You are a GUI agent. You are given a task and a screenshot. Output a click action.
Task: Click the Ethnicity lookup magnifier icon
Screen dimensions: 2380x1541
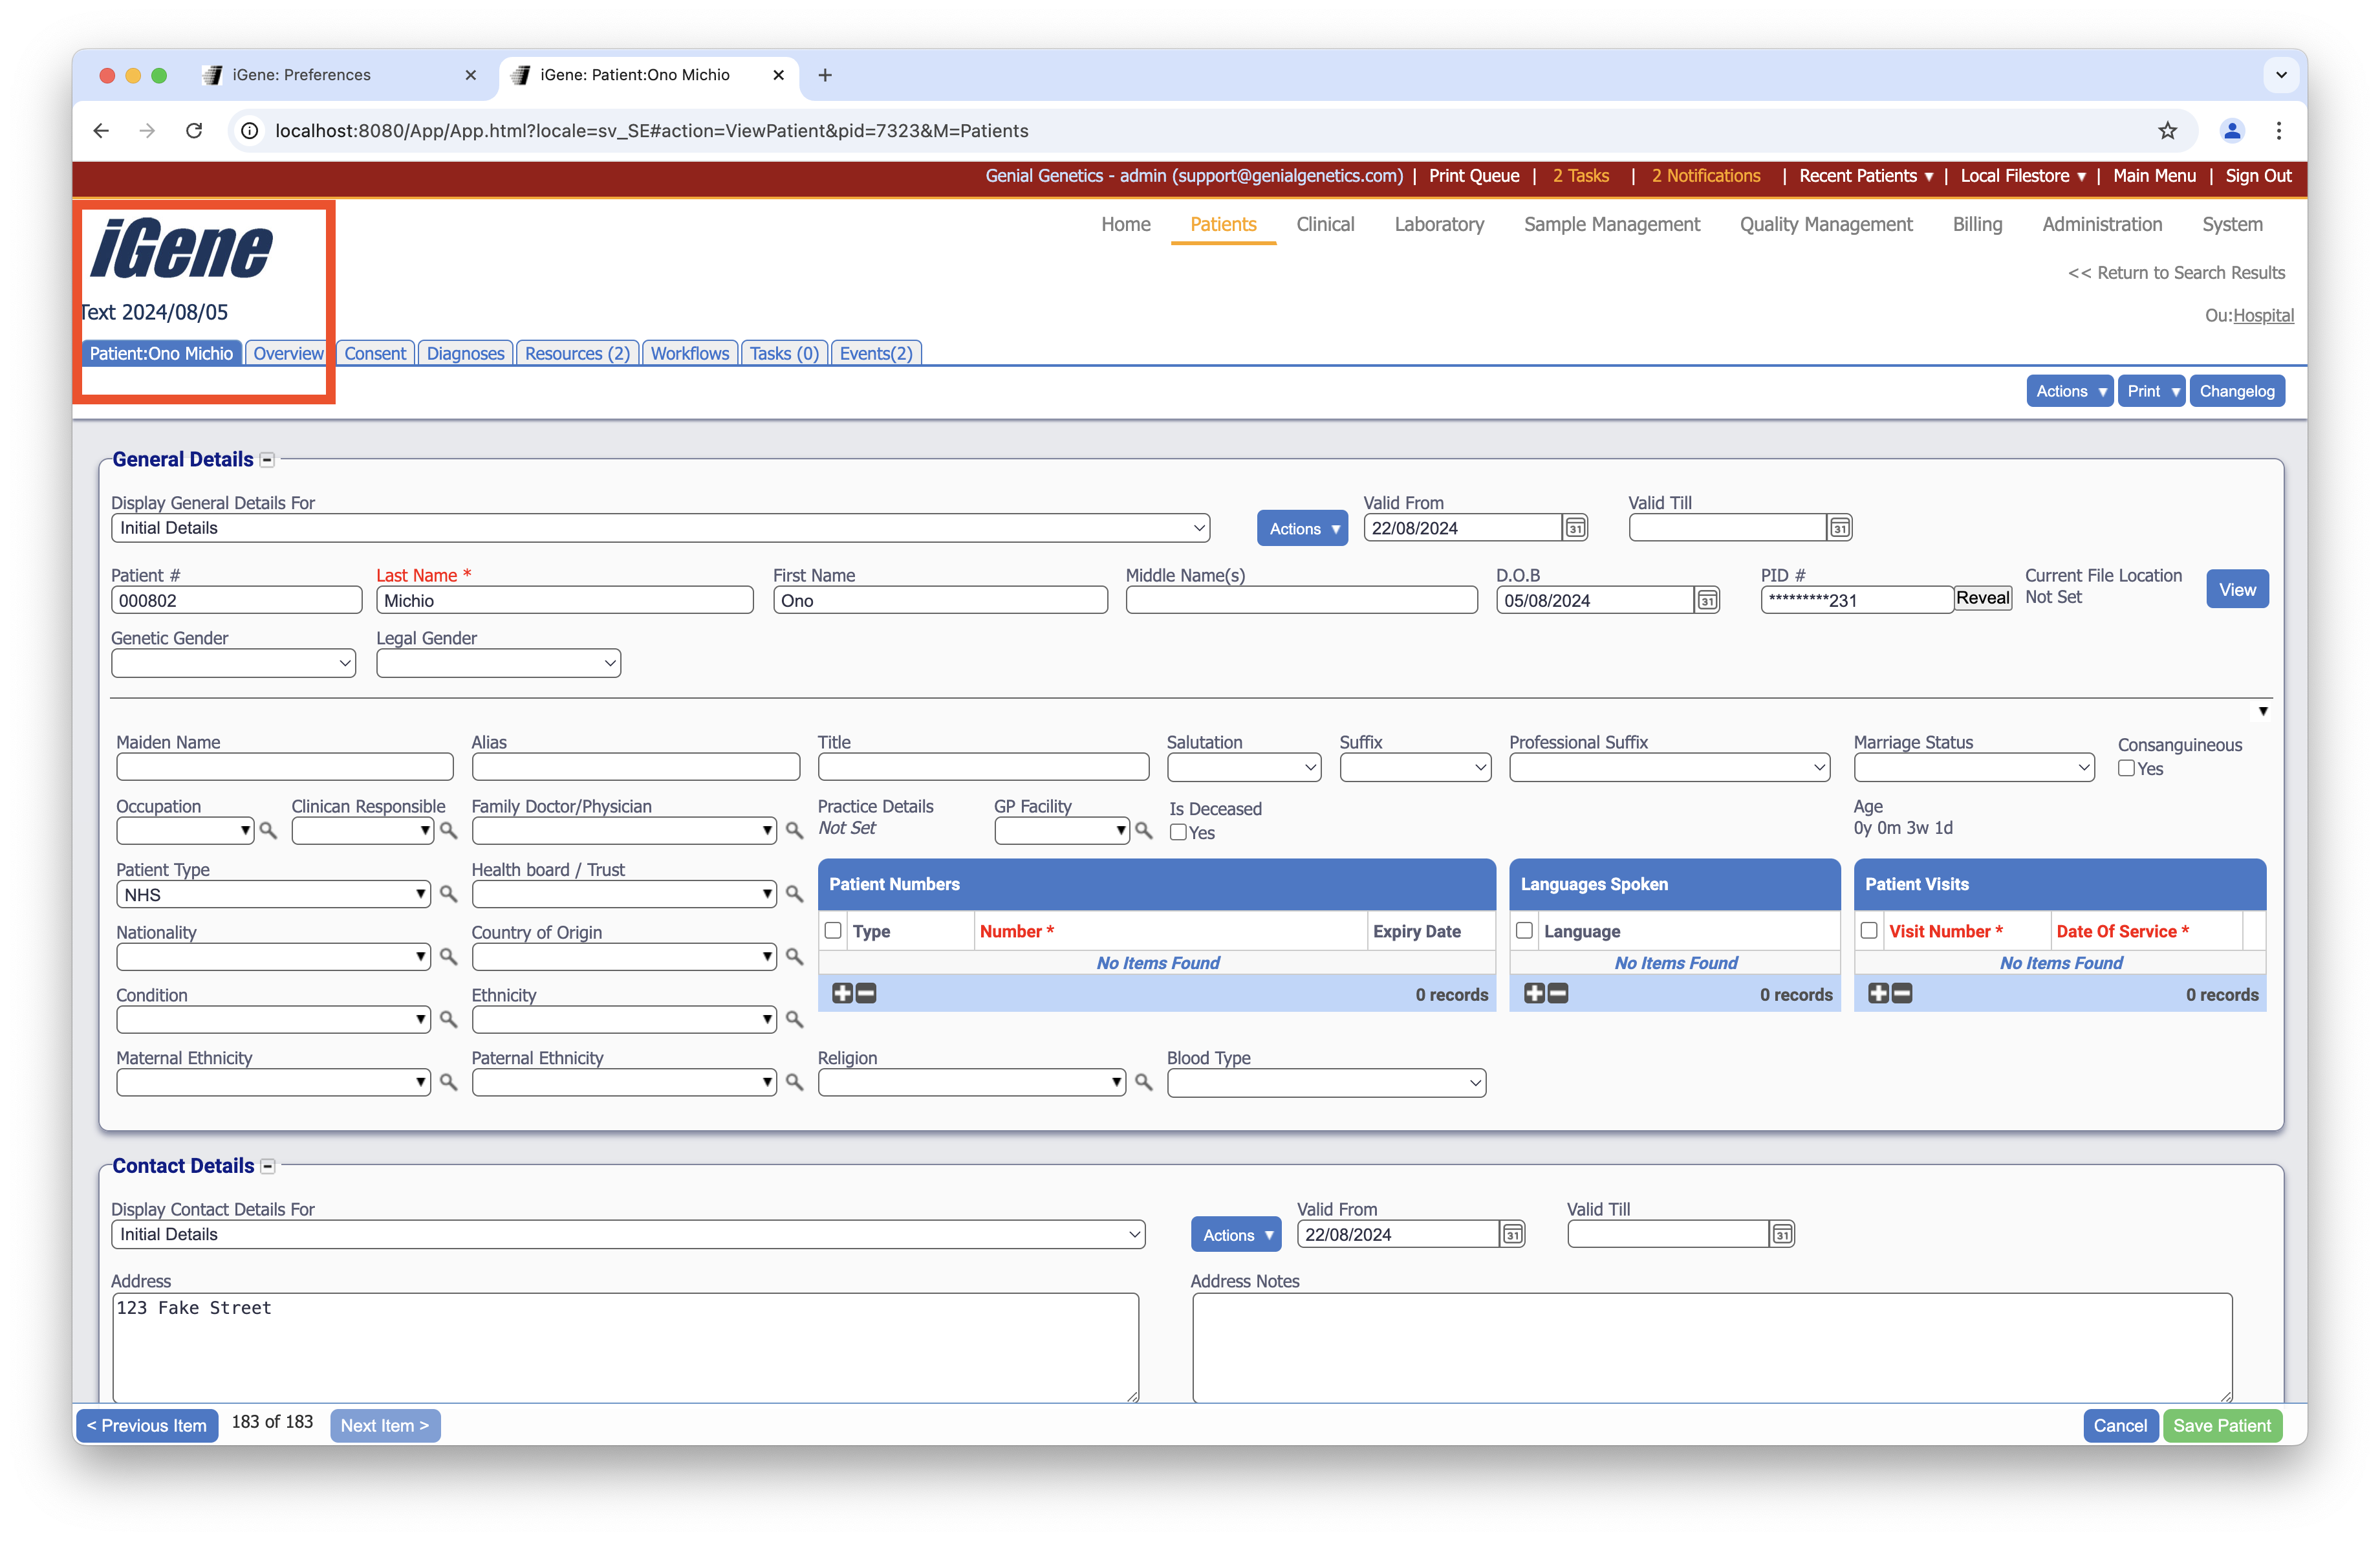[794, 1020]
